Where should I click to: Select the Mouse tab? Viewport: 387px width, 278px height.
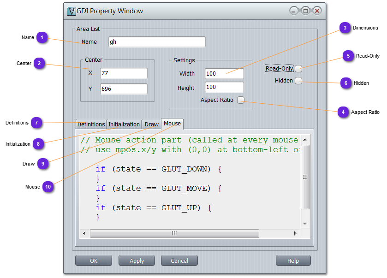coord(172,124)
